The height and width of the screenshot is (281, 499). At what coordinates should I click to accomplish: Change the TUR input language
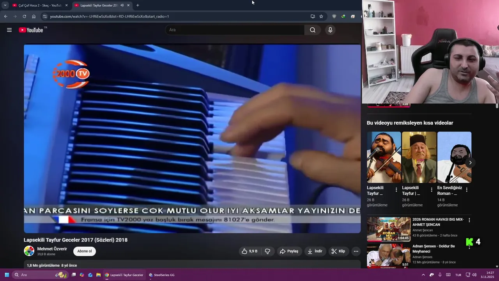[458, 275]
